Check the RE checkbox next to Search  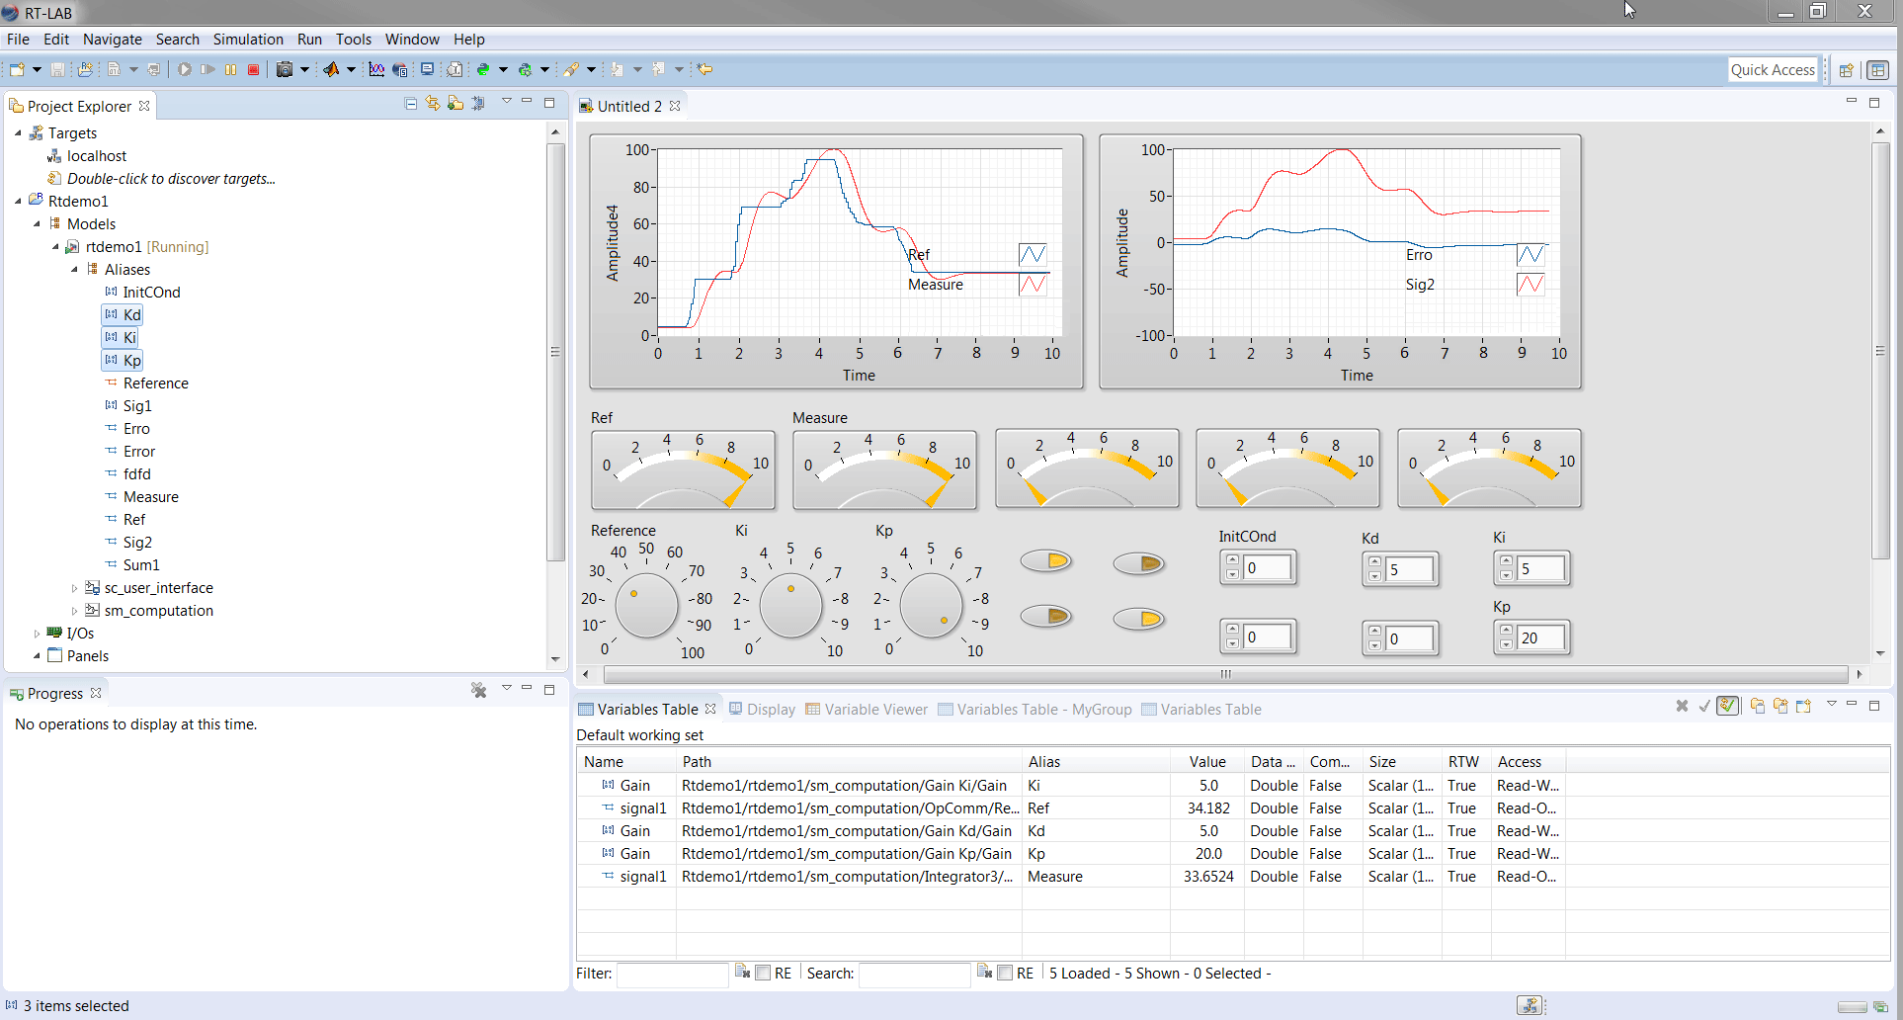coord(1005,974)
